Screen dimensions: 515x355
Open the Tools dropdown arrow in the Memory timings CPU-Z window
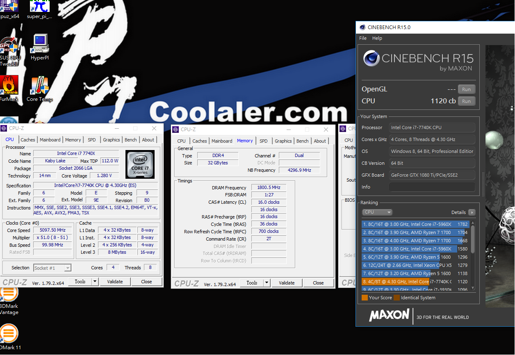[267, 283]
